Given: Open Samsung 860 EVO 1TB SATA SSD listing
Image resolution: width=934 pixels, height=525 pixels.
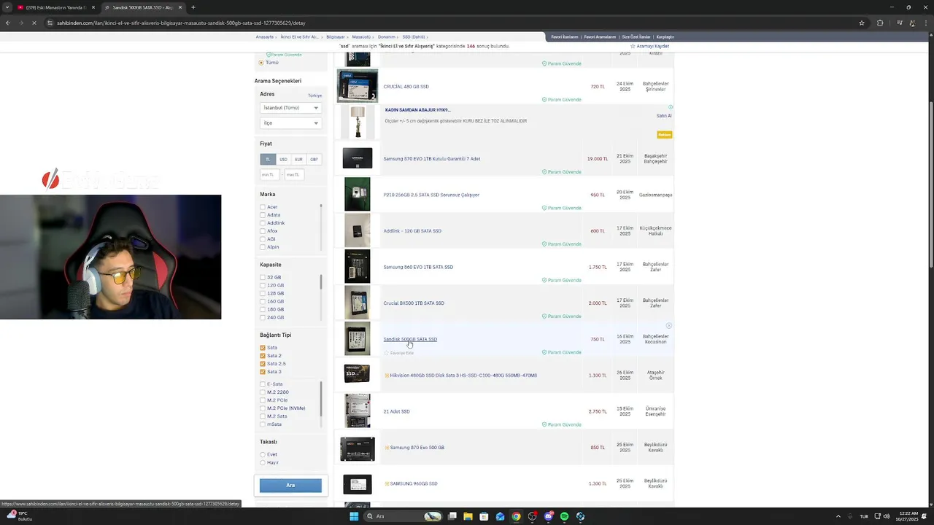Looking at the screenshot, I should [418, 267].
